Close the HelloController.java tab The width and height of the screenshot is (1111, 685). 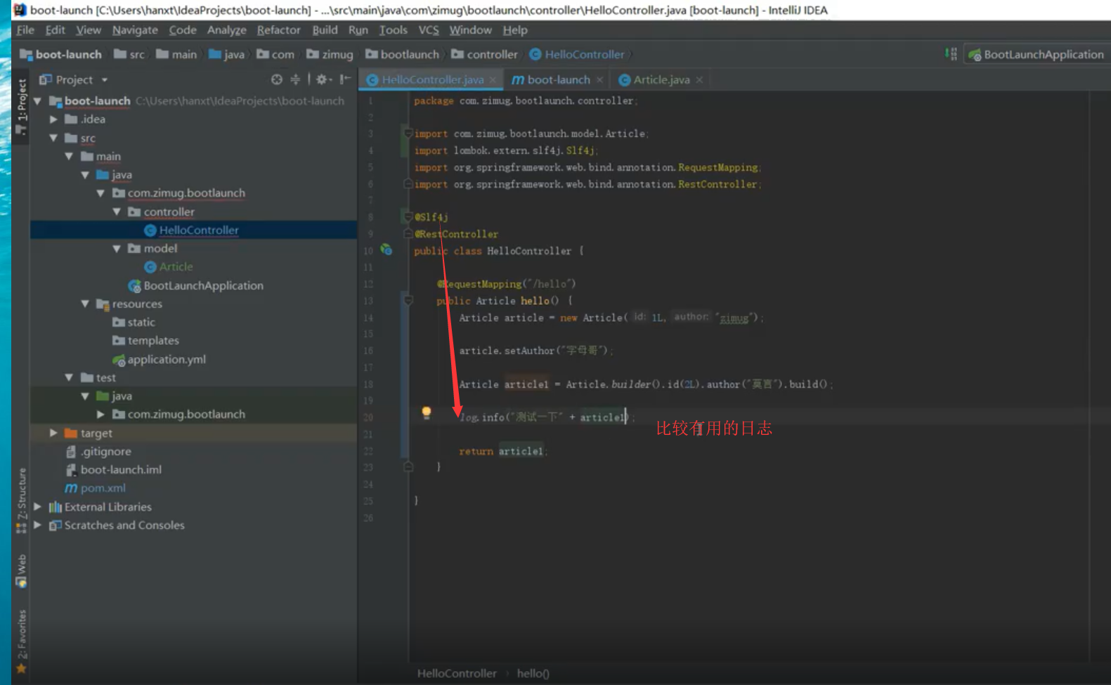[x=493, y=80]
